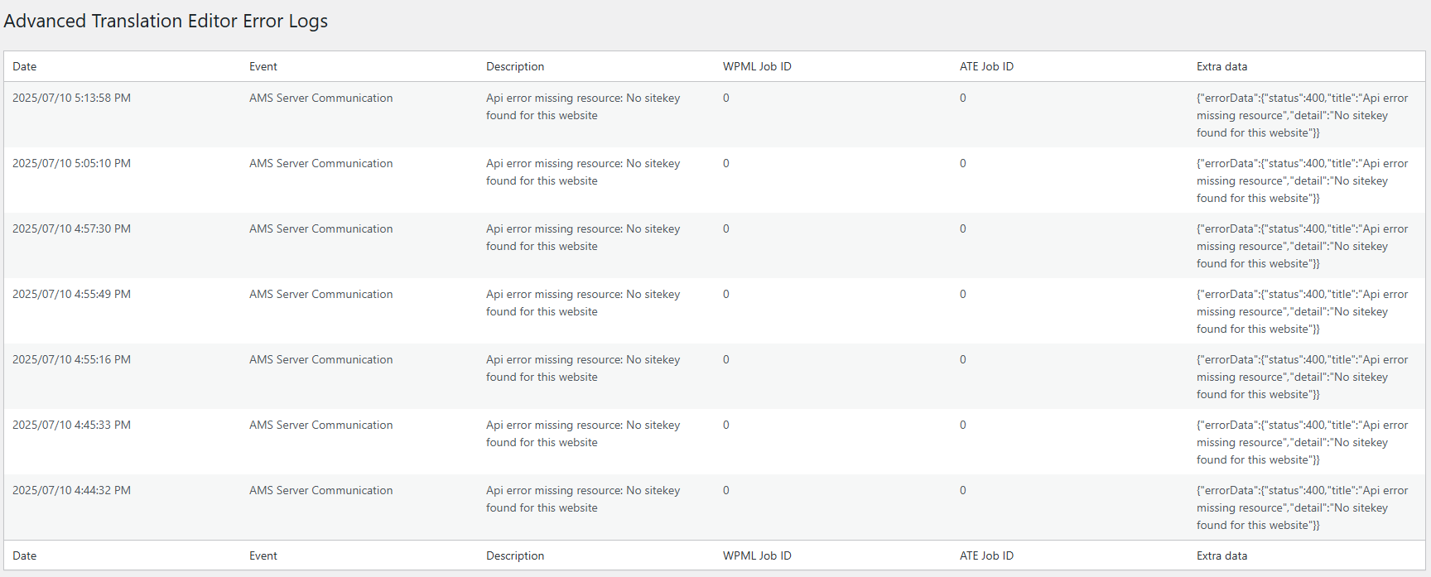This screenshot has height=577, width=1431.
Task: Select the date 2025/07/10 4:44:32 PM
Action: coord(71,490)
